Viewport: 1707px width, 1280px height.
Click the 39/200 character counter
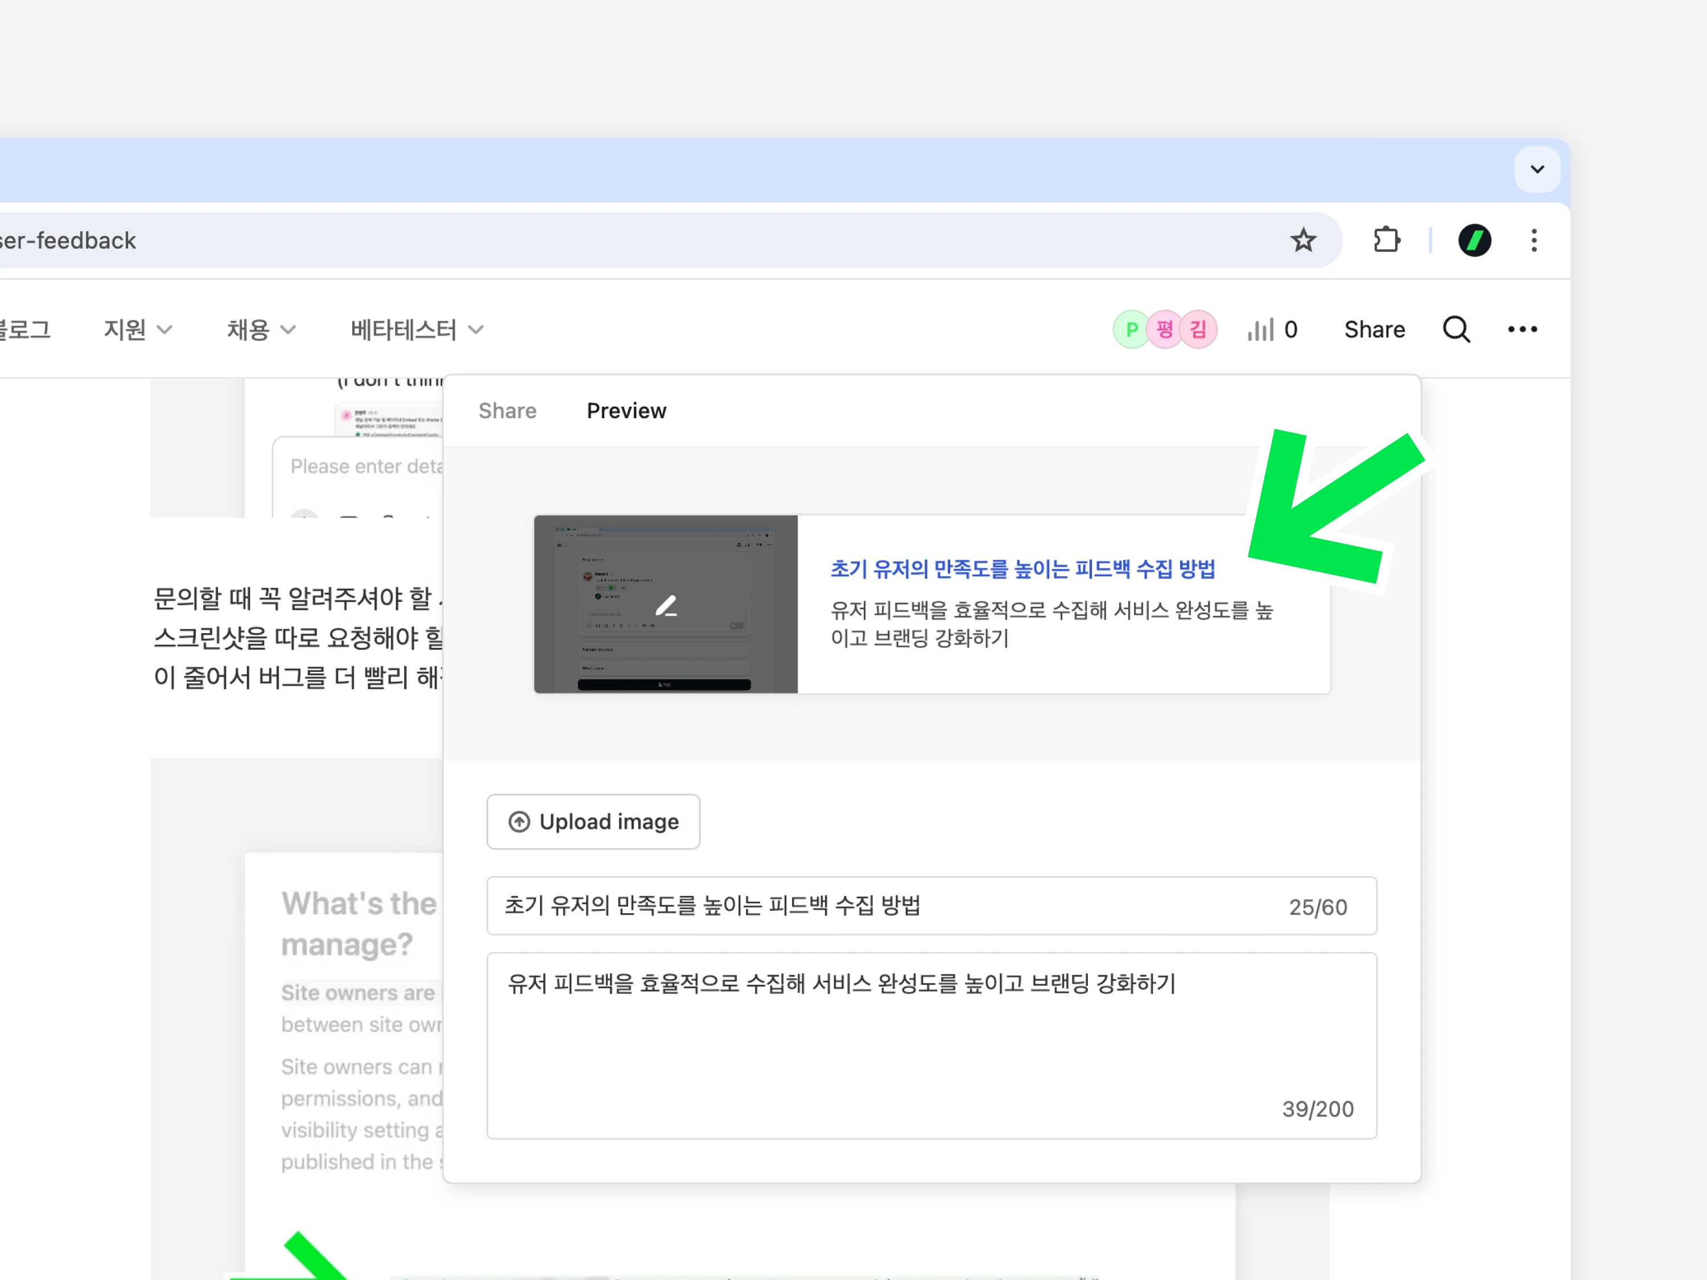point(1317,1109)
